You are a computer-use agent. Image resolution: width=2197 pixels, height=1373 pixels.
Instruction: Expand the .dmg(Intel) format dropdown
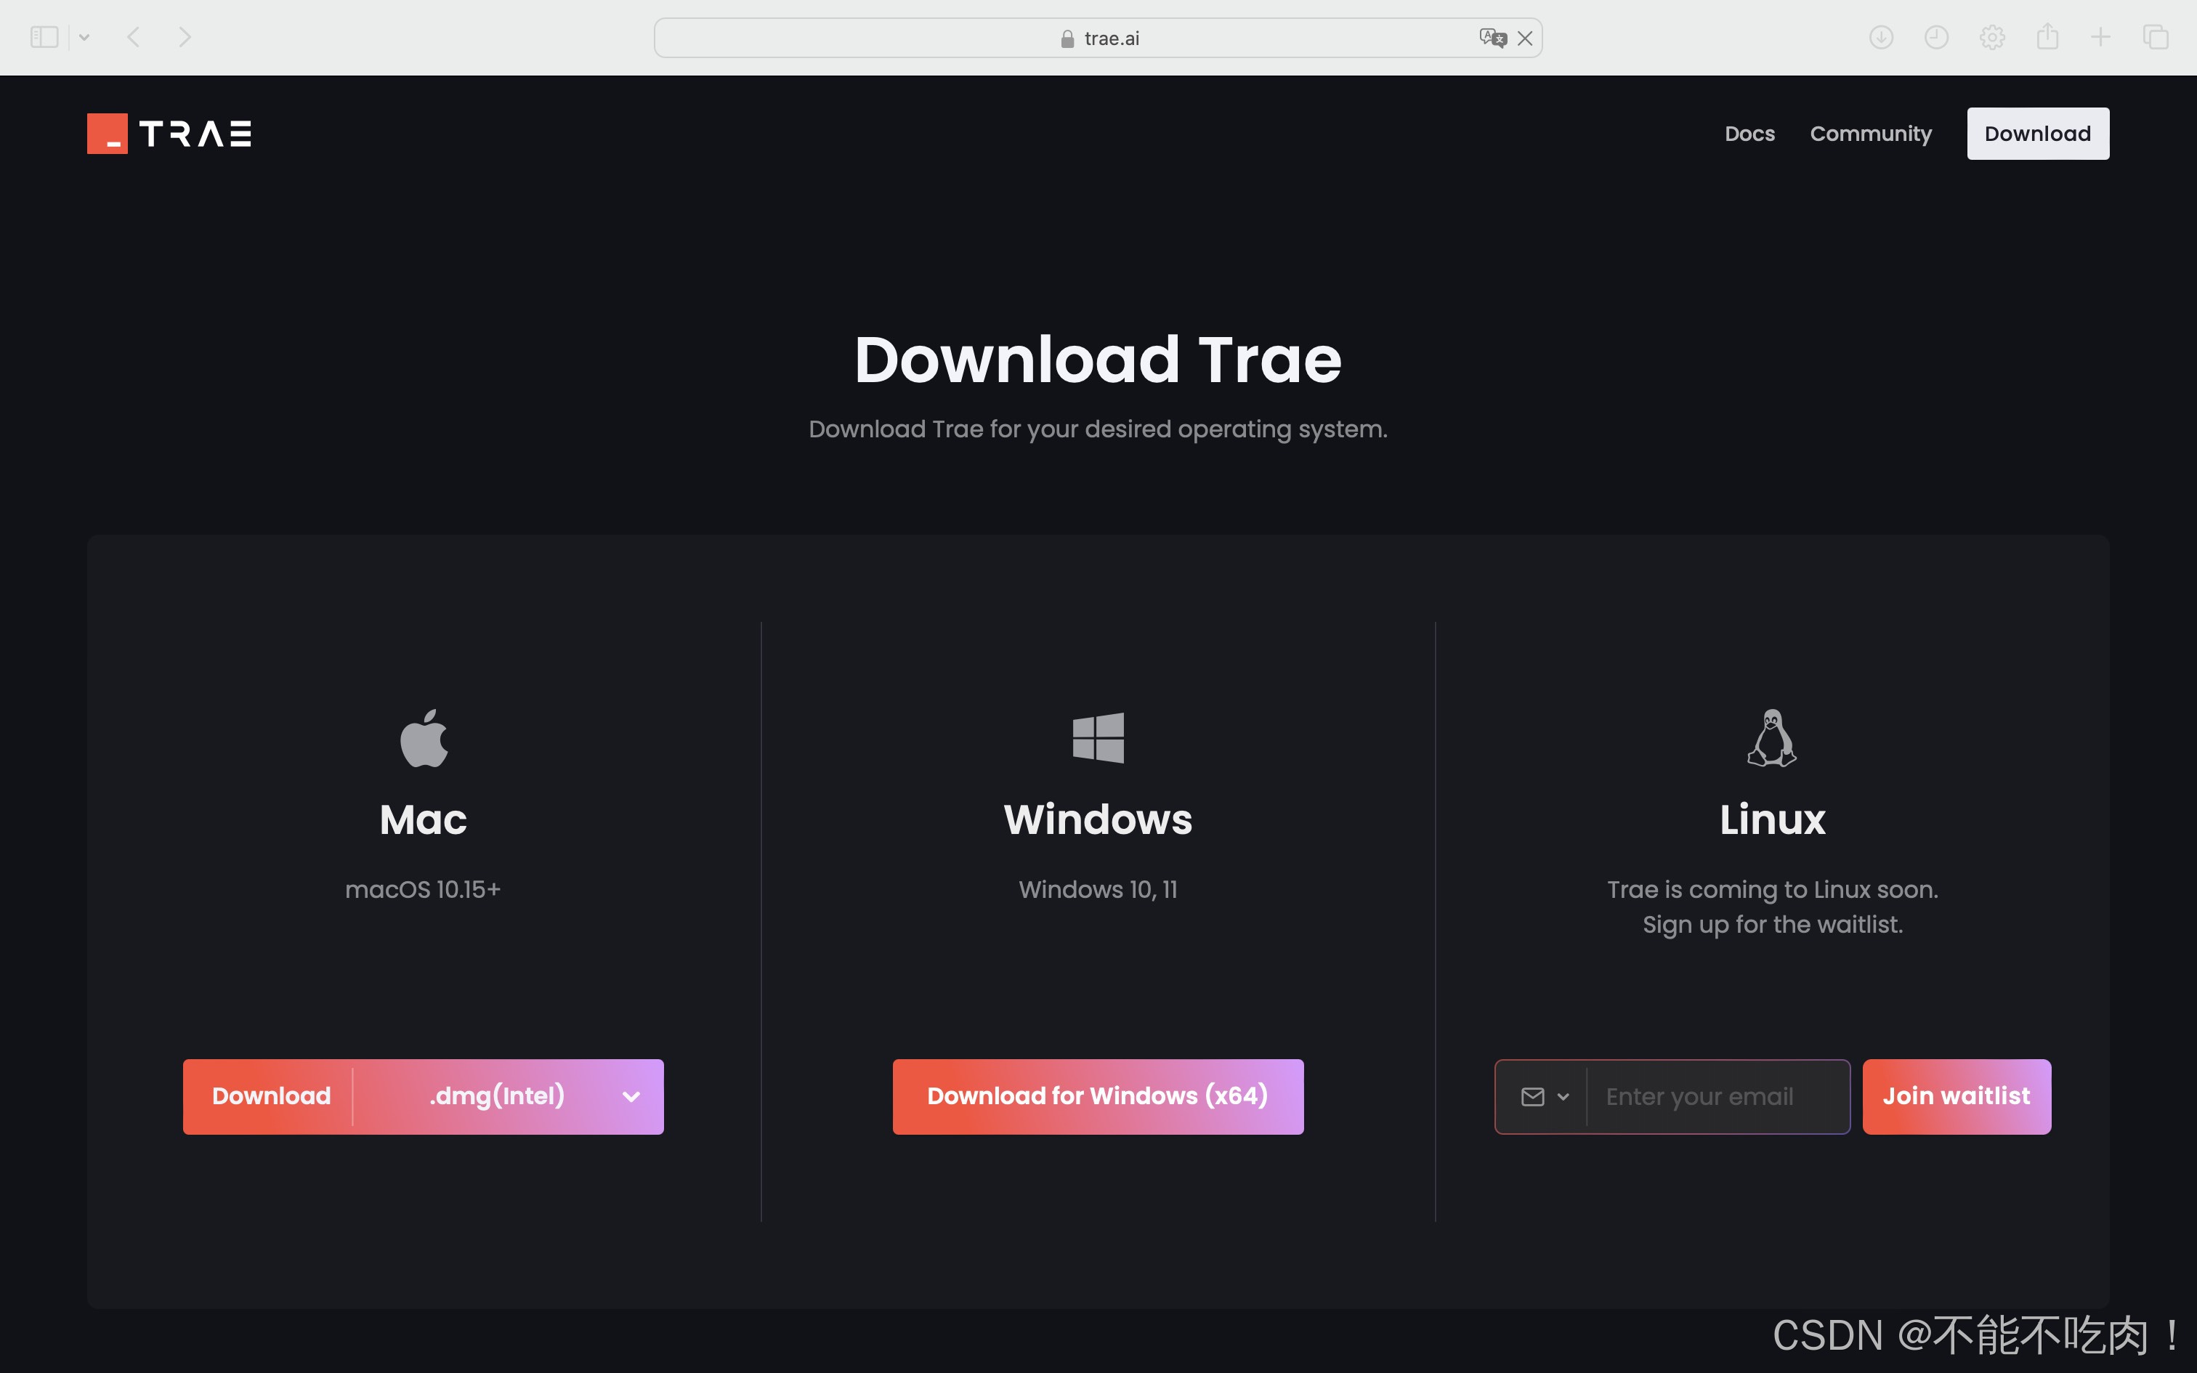tap(631, 1096)
